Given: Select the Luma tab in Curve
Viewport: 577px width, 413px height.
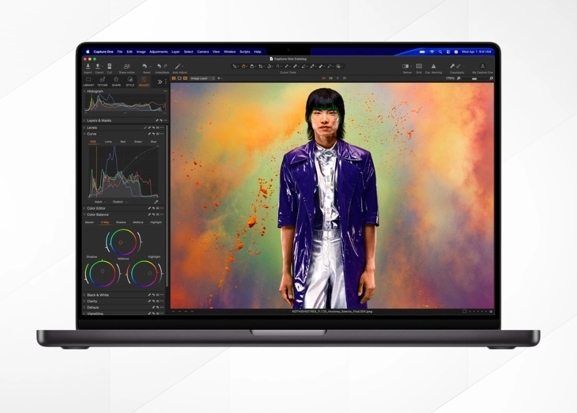Looking at the screenshot, I should [x=108, y=141].
